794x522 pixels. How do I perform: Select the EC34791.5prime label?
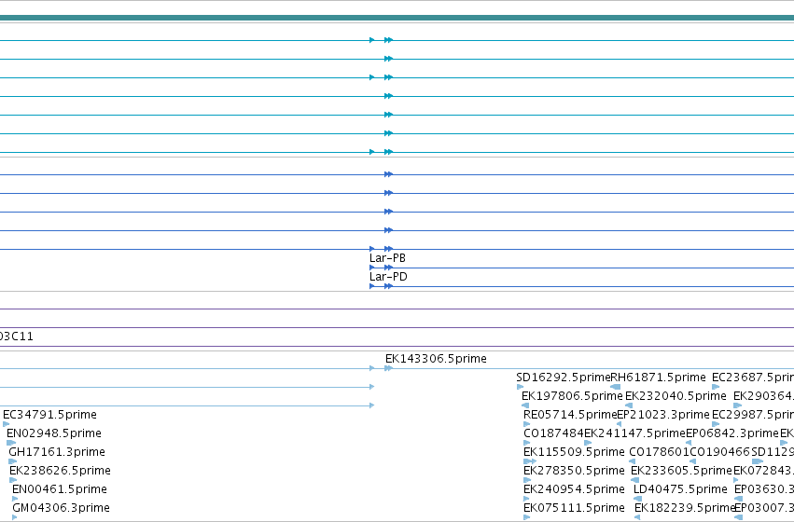pyautogui.click(x=49, y=415)
